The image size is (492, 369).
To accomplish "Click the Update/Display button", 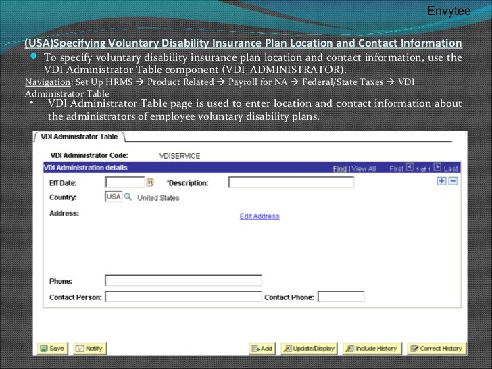I will 309,349.
